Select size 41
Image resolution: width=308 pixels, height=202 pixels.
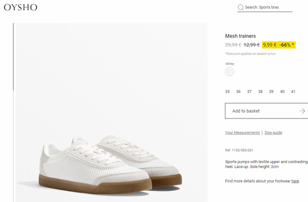pos(293,92)
